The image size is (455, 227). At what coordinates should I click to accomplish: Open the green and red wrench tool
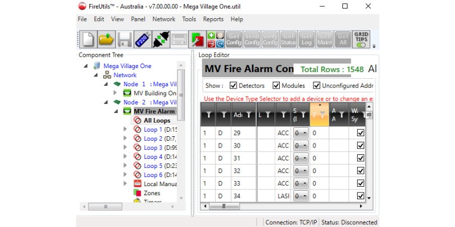tap(197, 39)
